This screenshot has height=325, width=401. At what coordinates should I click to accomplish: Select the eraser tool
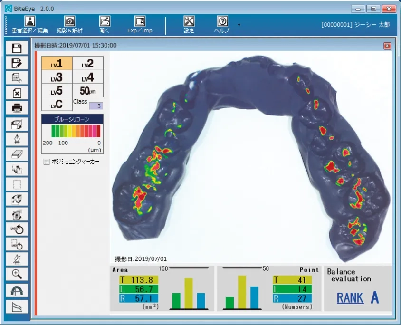pyautogui.click(x=17, y=153)
